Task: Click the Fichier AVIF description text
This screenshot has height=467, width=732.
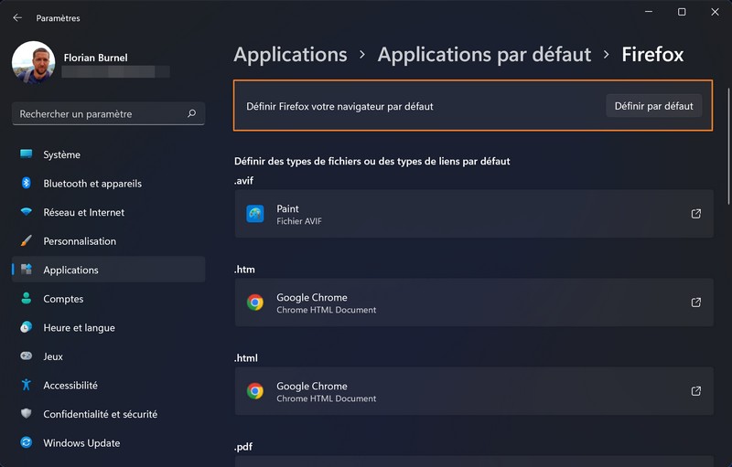Action: (x=299, y=221)
